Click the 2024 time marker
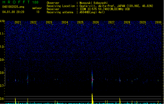 point(65,22)
